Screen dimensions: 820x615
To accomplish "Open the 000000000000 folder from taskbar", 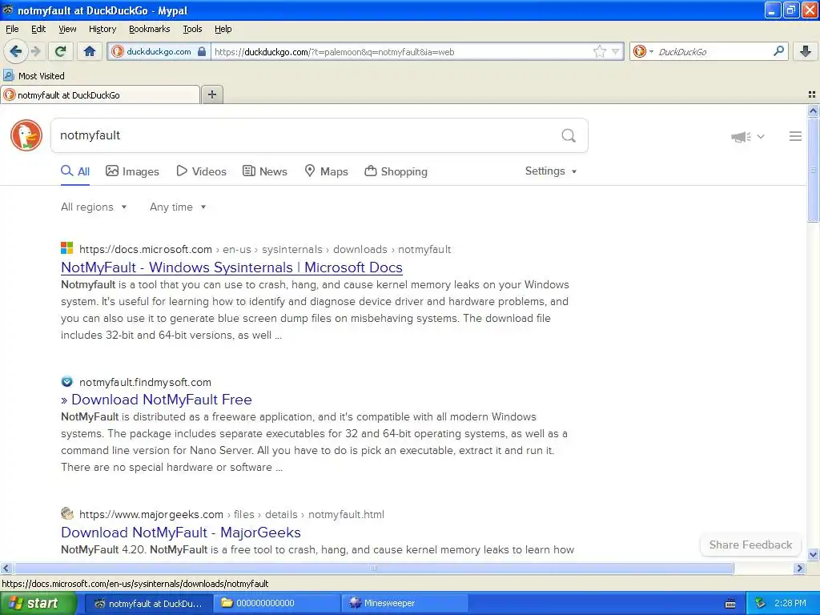I will (x=277, y=604).
